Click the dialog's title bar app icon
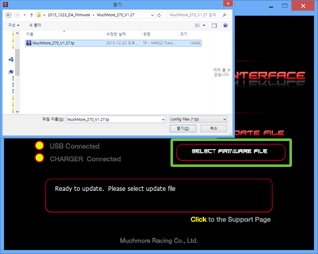 [x=6, y=4]
